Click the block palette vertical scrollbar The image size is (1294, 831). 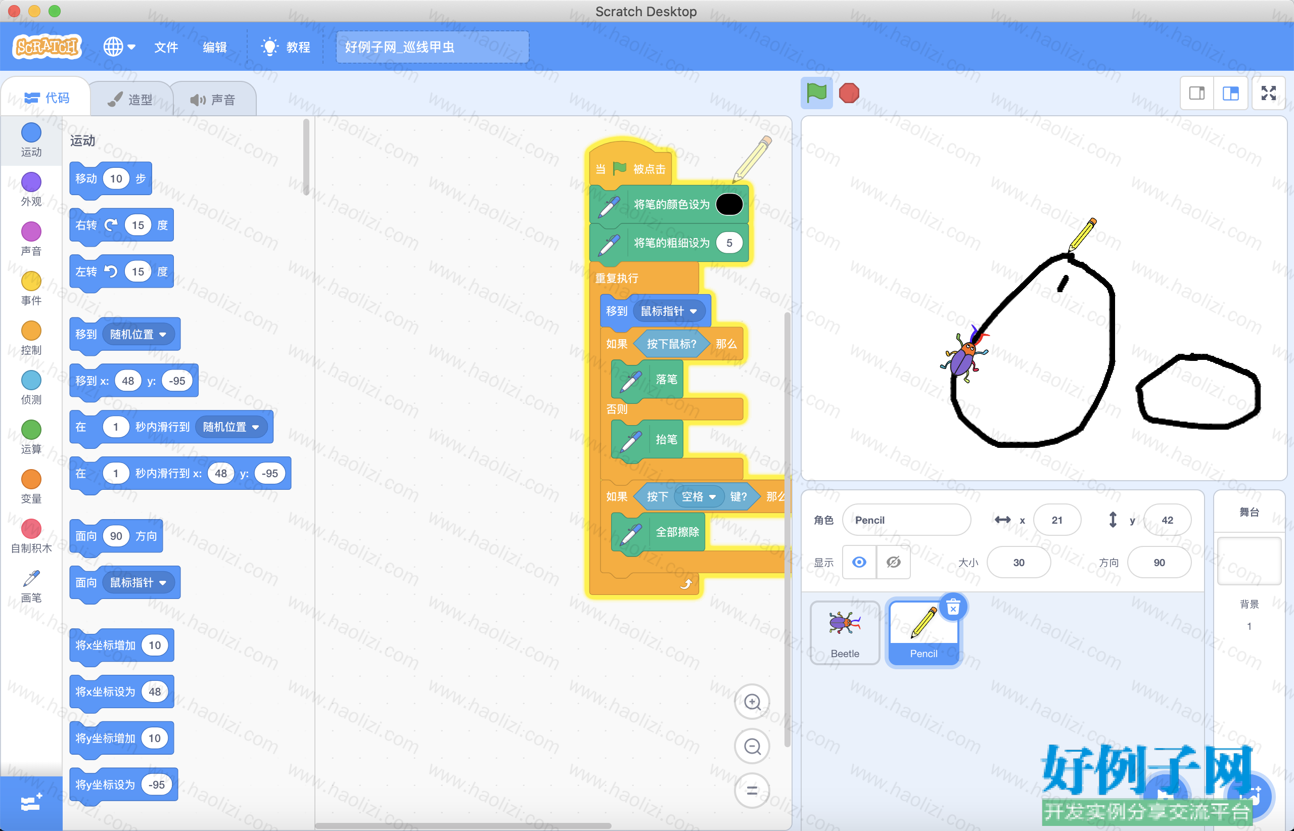pos(306,157)
